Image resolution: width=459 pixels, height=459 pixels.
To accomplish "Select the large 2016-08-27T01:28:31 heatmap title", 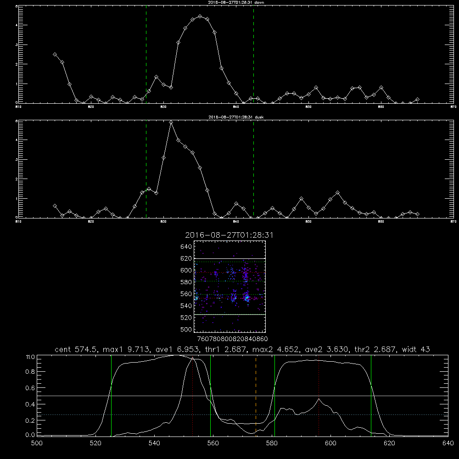I will (x=229, y=235).
